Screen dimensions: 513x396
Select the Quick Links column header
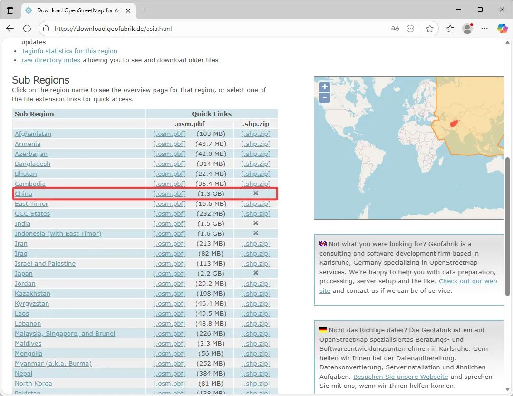(x=212, y=114)
